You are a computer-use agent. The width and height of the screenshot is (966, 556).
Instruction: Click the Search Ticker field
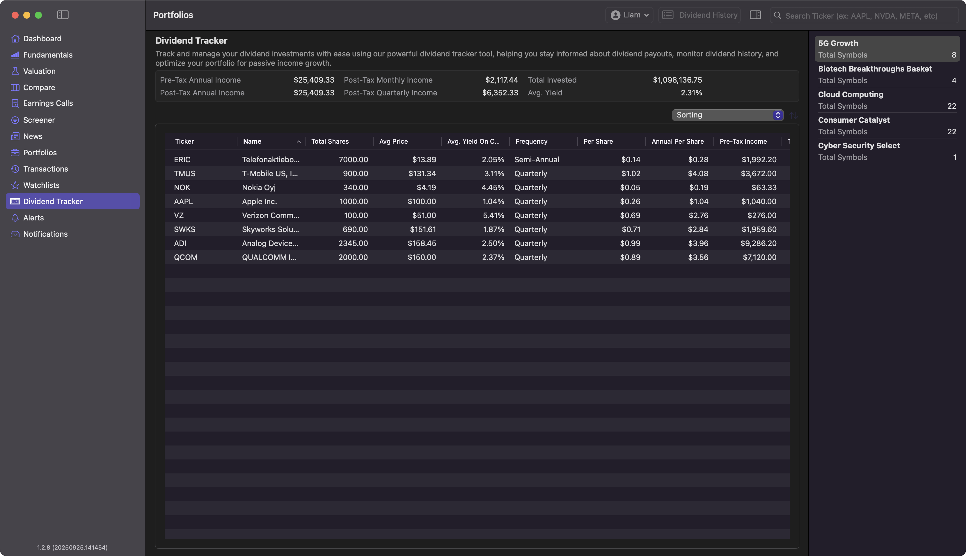coord(863,16)
